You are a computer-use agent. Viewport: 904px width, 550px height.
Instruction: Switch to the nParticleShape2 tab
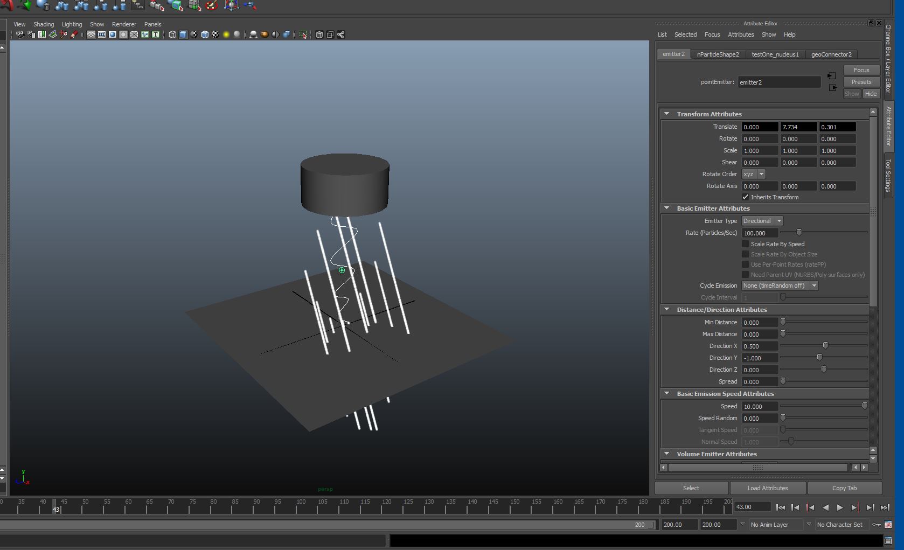point(718,54)
